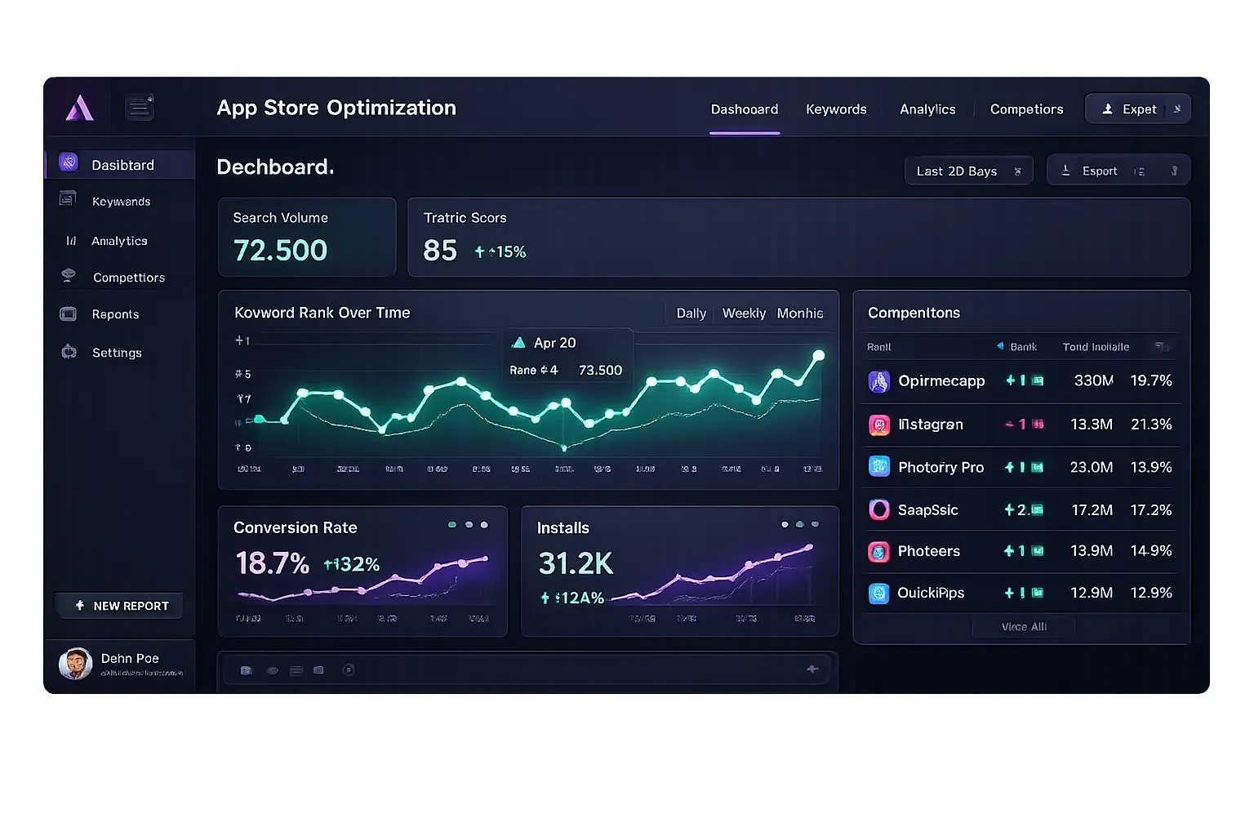The image size is (1254, 836).
Task: Switch chart view to Weekly
Action: 744,313
